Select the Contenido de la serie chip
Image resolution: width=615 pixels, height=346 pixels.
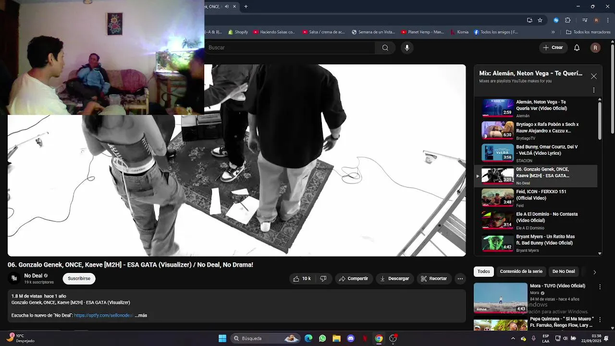(x=521, y=272)
